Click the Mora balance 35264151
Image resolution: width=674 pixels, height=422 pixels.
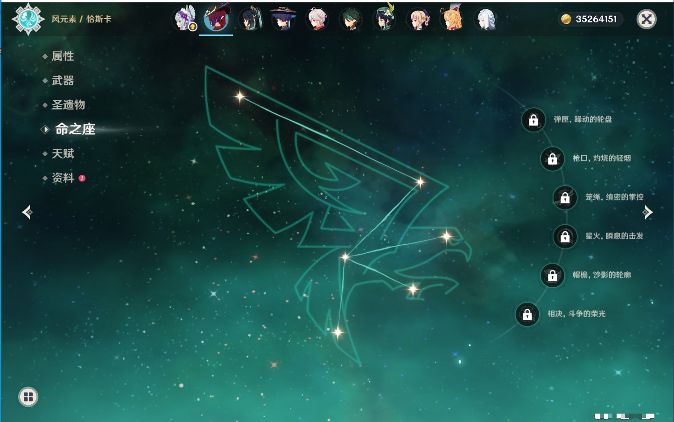[596, 19]
